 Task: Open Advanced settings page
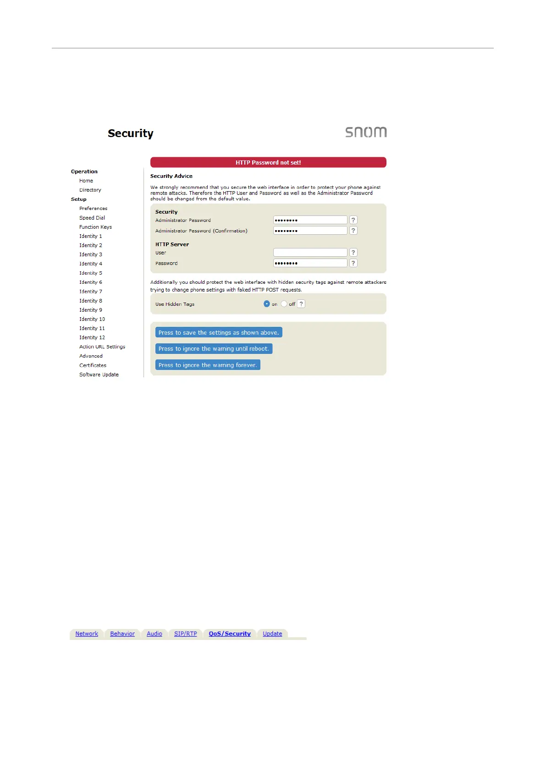pos(91,356)
